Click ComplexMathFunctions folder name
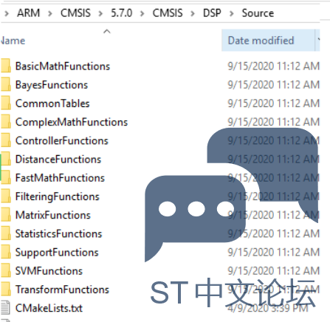The height and width of the screenshot is (322, 330). tap(72, 122)
